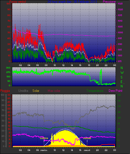130x154 pixels.
Task: Click the yellow 'sunrise' marker label in the chart
Action: tap(44, 138)
